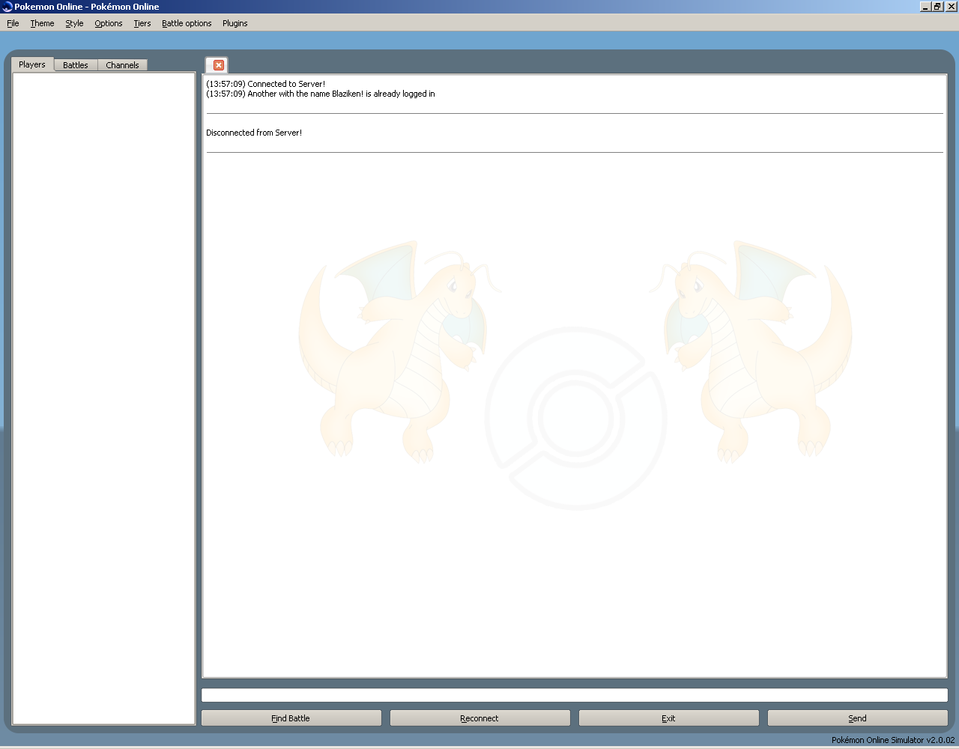The image size is (959, 749).
Task: Switch to the Players tab
Action: (32, 64)
